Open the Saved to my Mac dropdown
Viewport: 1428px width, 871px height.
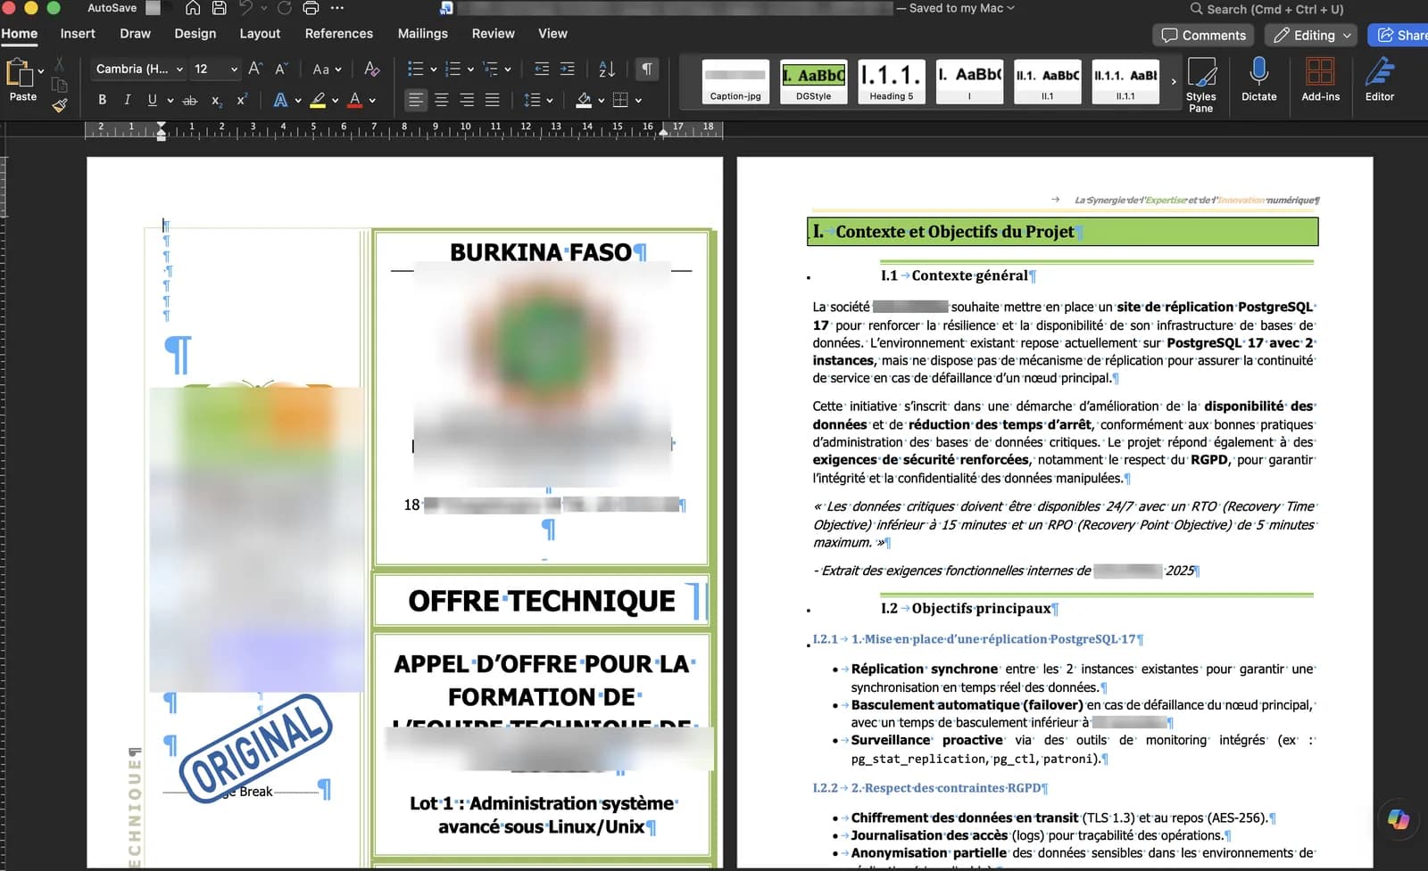pyautogui.click(x=962, y=8)
